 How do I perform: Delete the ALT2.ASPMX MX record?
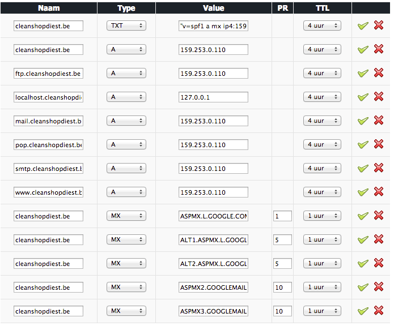[x=379, y=263]
